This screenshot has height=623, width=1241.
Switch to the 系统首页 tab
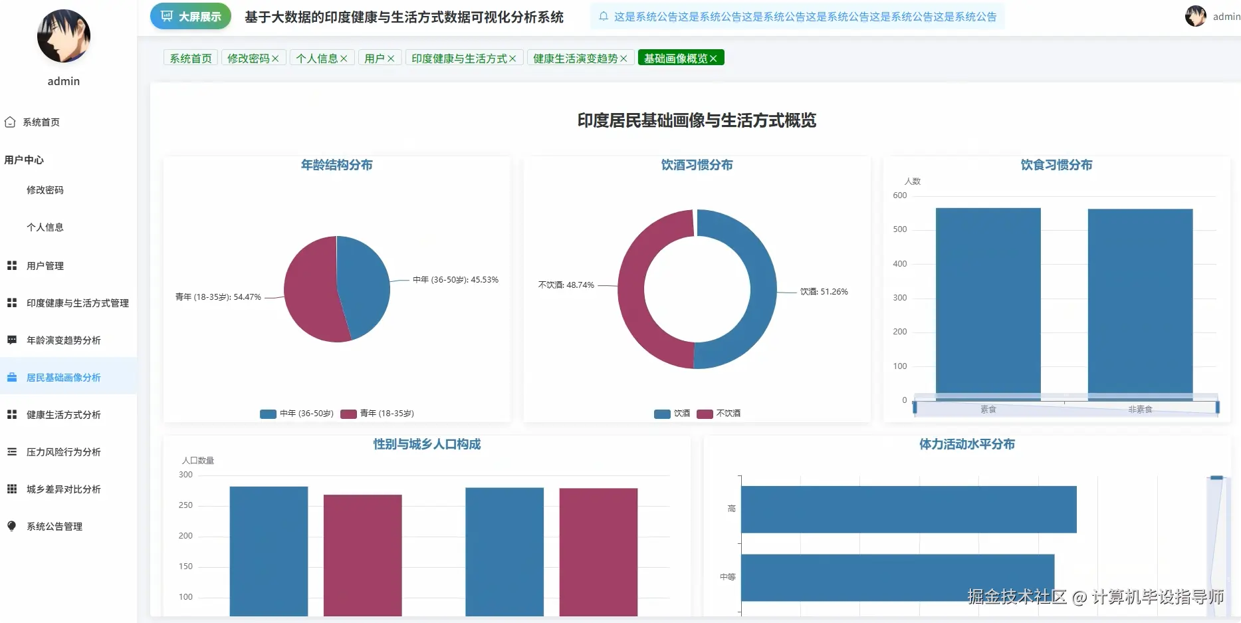click(191, 59)
